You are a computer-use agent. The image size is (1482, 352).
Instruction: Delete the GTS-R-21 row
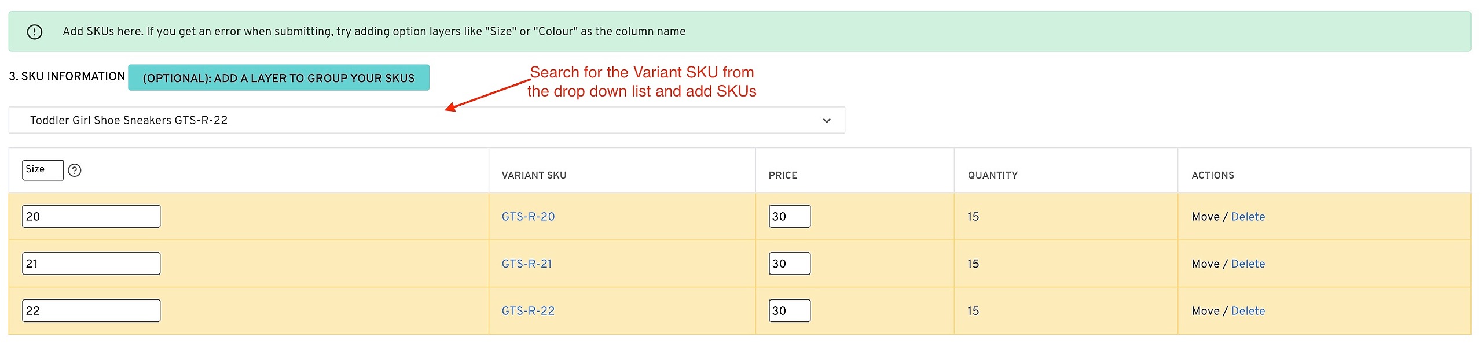(x=1248, y=264)
